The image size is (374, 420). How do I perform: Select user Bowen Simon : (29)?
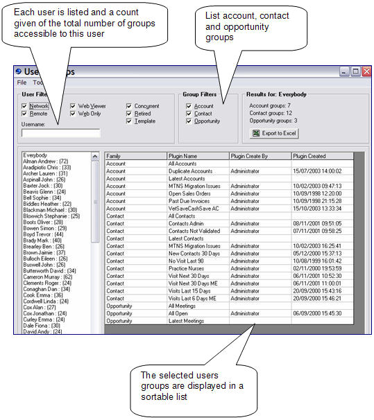tap(45, 228)
